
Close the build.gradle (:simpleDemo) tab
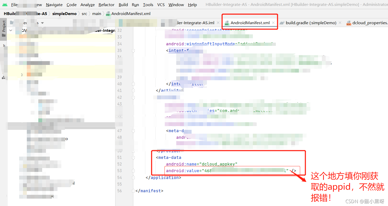click(340, 23)
